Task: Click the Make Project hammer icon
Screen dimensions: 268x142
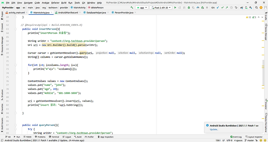Action: [131, 7]
